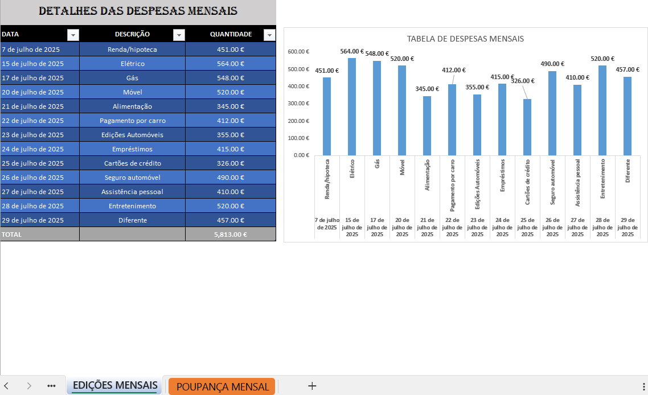The width and height of the screenshot is (648, 395).
Task: Add a new sheet with the plus icon
Action: coord(312,386)
